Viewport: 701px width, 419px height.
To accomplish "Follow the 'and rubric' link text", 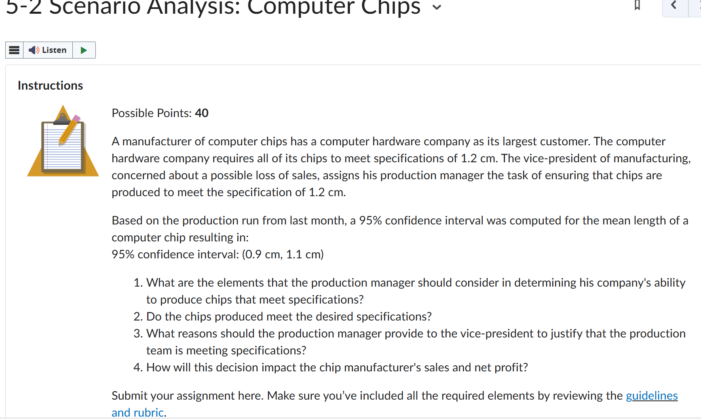I will click(x=137, y=413).
